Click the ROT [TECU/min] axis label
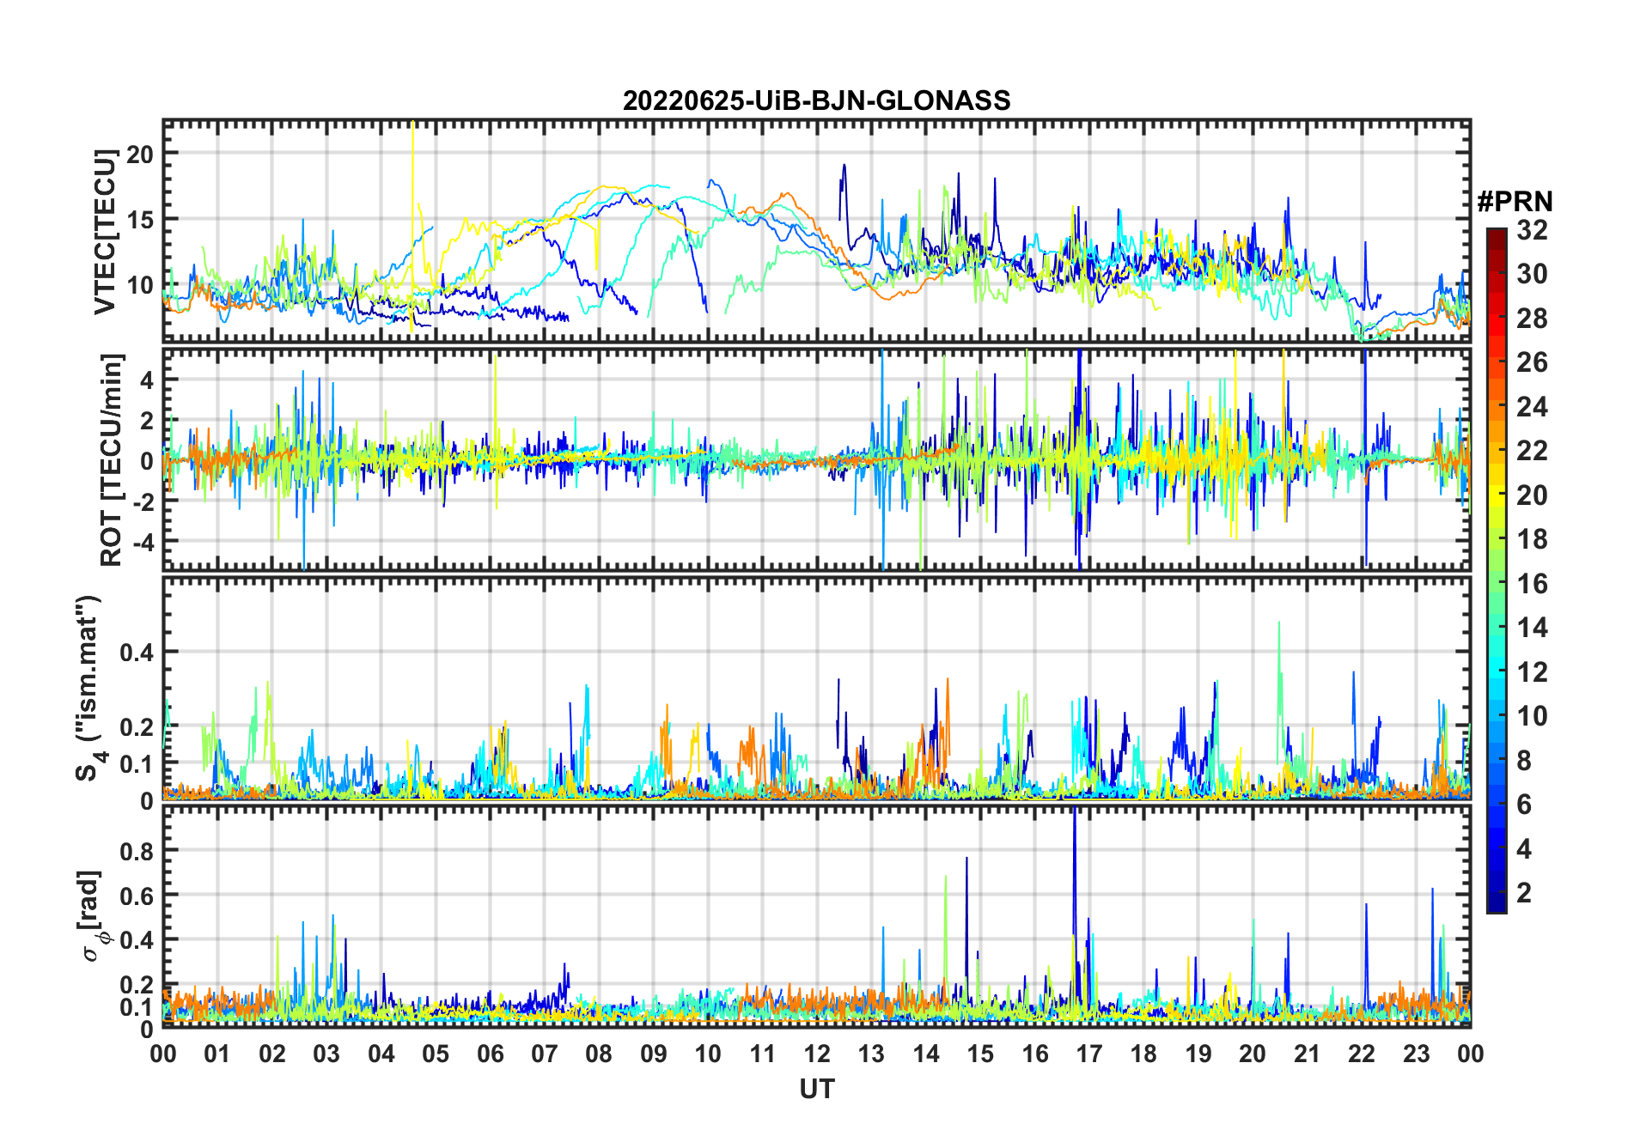The height and width of the screenshot is (1142, 1634). point(111,459)
